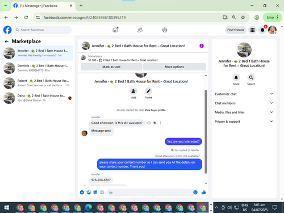Open the tab search dropdown arrow
284x213 pixels.
click(6, 6)
